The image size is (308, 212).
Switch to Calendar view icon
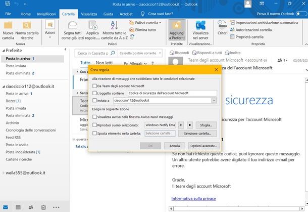coord(18,207)
